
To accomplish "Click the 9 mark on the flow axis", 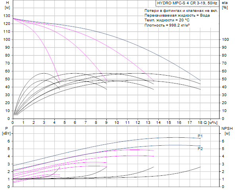I will (106, 123).
